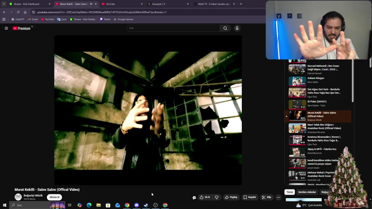Play Alpay & MFÖ - Fabrika Kızı
The image size is (372, 209).
tap(318, 152)
